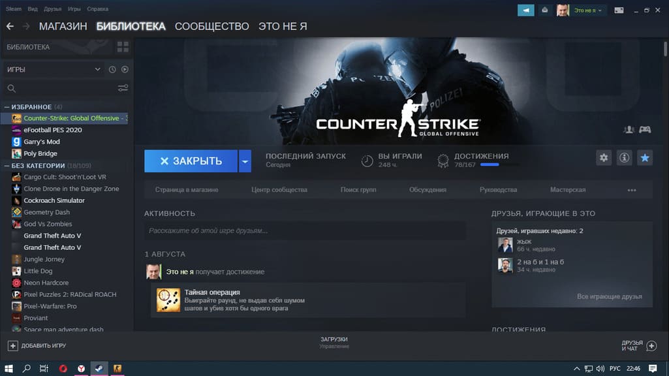
Task: Open Мастерская link
Action: click(568, 190)
